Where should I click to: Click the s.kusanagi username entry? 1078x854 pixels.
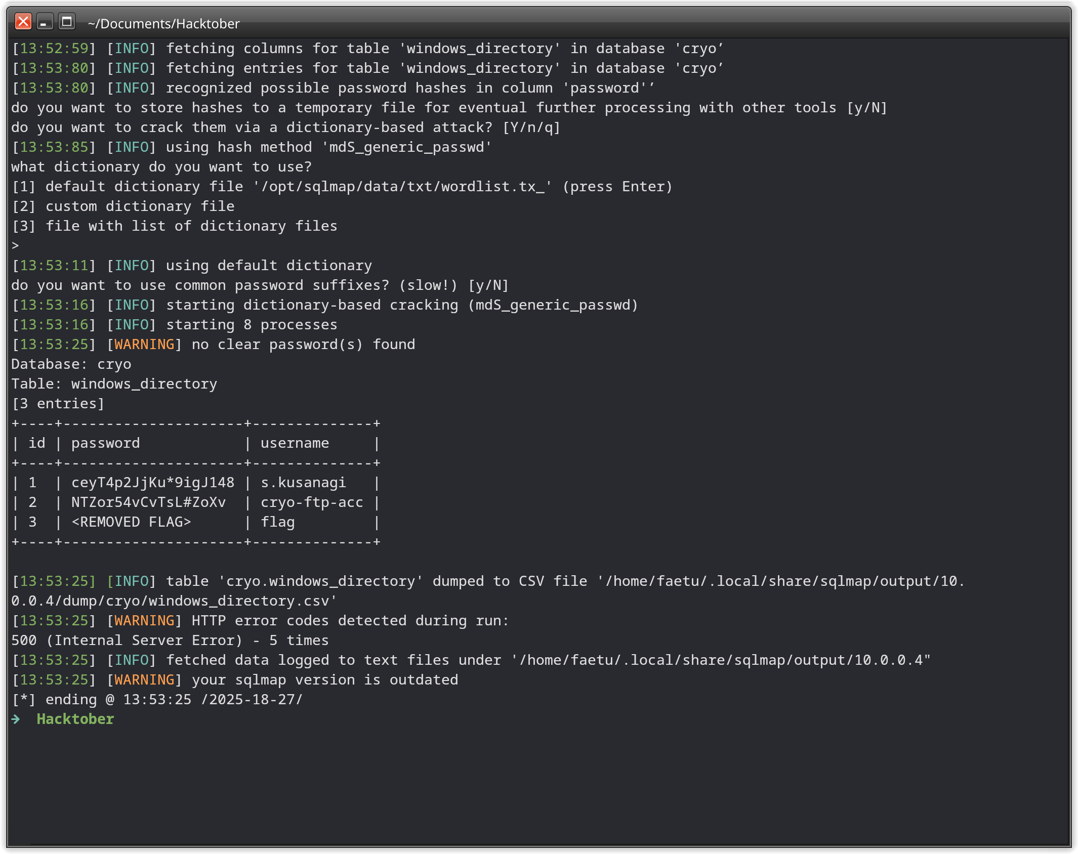click(x=303, y=483)
